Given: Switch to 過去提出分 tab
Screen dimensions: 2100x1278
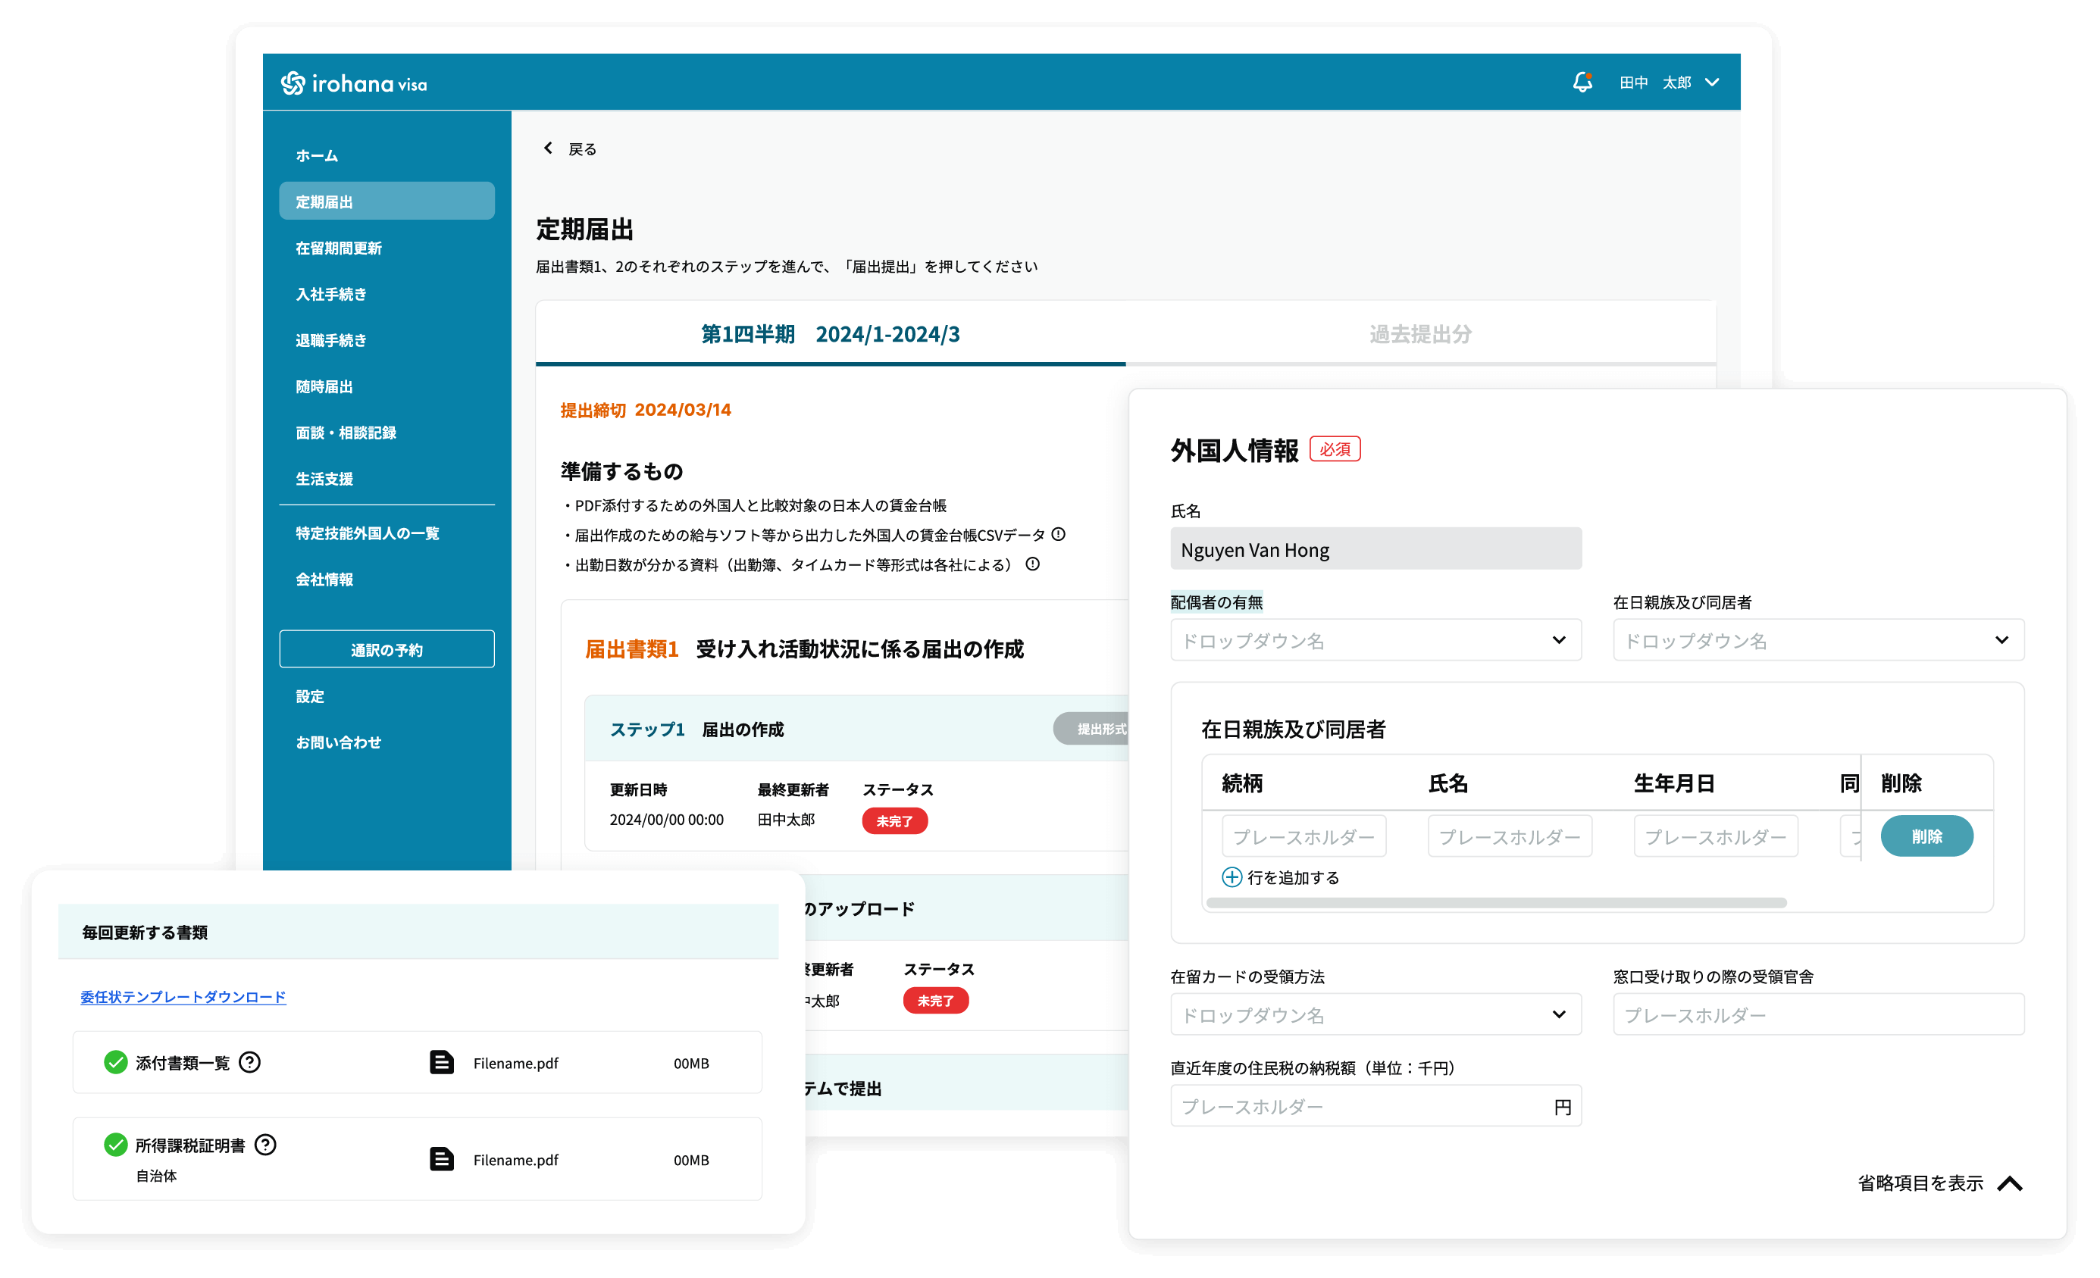Looking at the screenshot, I should click(x=1420, y=334).
